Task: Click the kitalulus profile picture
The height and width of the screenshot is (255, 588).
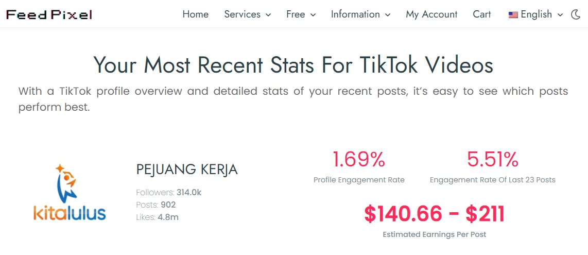Action: pos(70,192)
